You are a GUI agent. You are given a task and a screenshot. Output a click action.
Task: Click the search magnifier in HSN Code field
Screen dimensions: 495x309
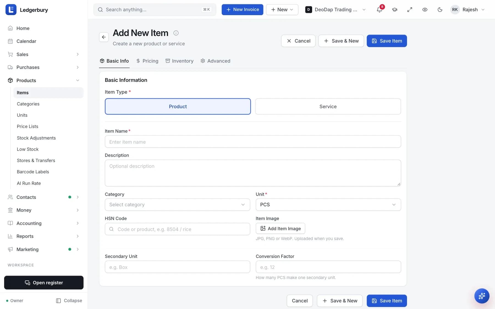click(x=111, y=229)
